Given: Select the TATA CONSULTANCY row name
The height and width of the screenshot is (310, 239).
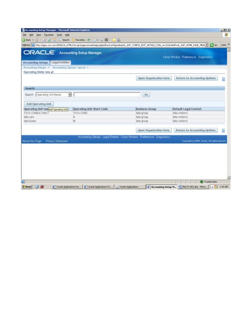Looking at the screenshot, I should point(36,113).
